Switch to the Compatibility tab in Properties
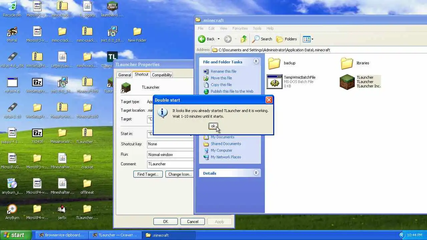Screen dimensions: 427x240 pyautogui.click(x=162, y=75)
